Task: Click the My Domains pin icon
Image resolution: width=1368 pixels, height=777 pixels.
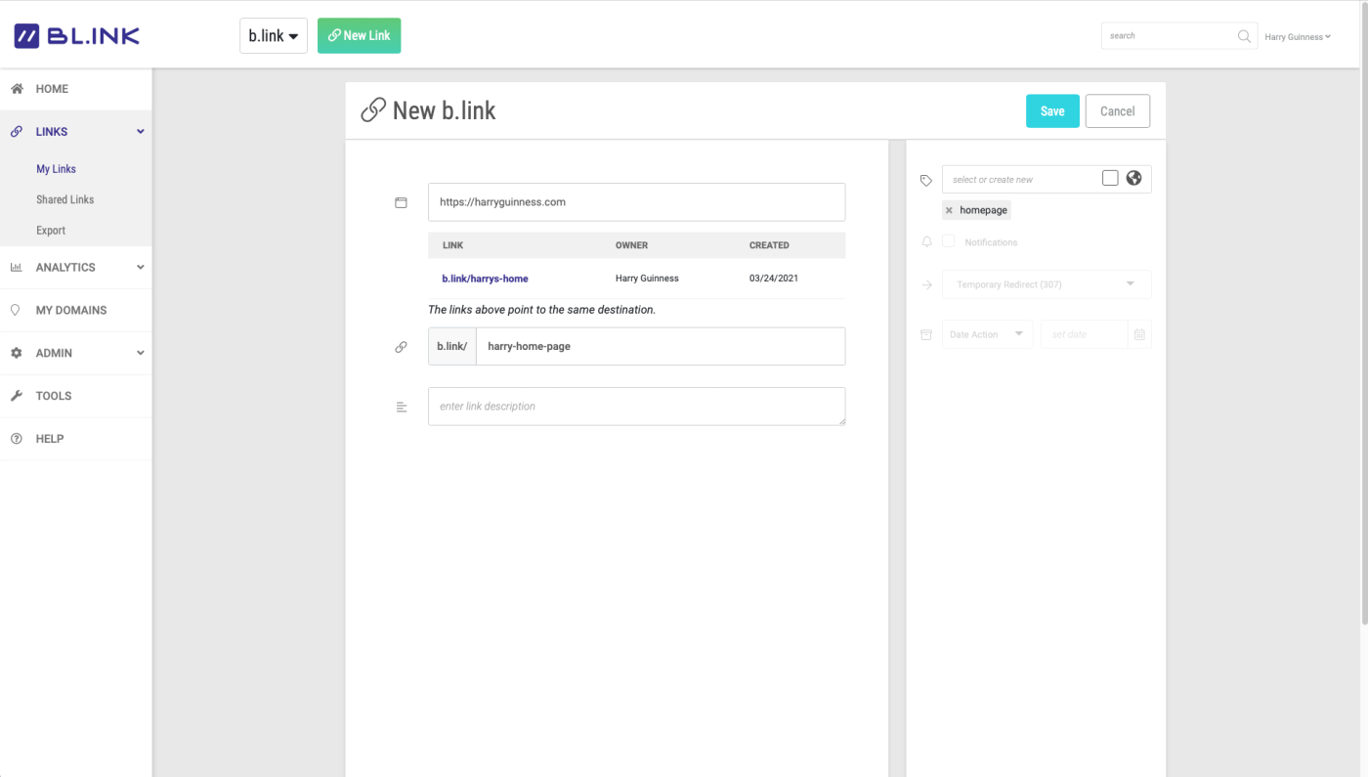Action: (16, 310)
